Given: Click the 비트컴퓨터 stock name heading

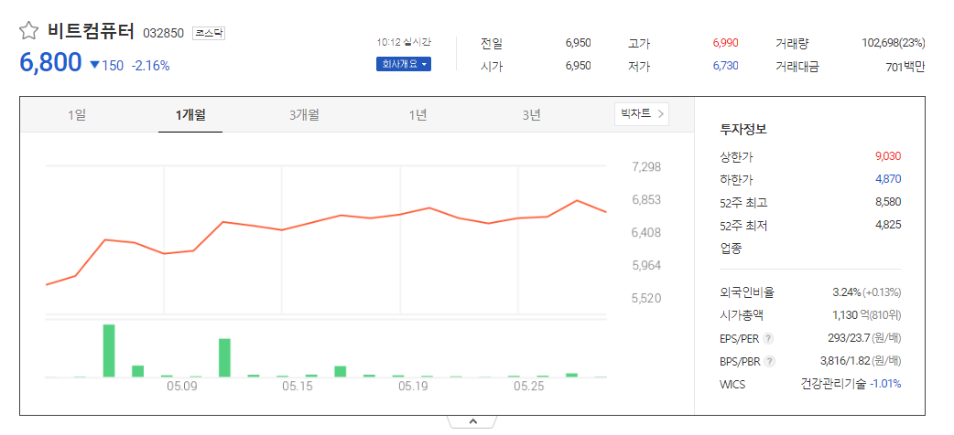Looking at the screenshot, I should coord(90,31).
